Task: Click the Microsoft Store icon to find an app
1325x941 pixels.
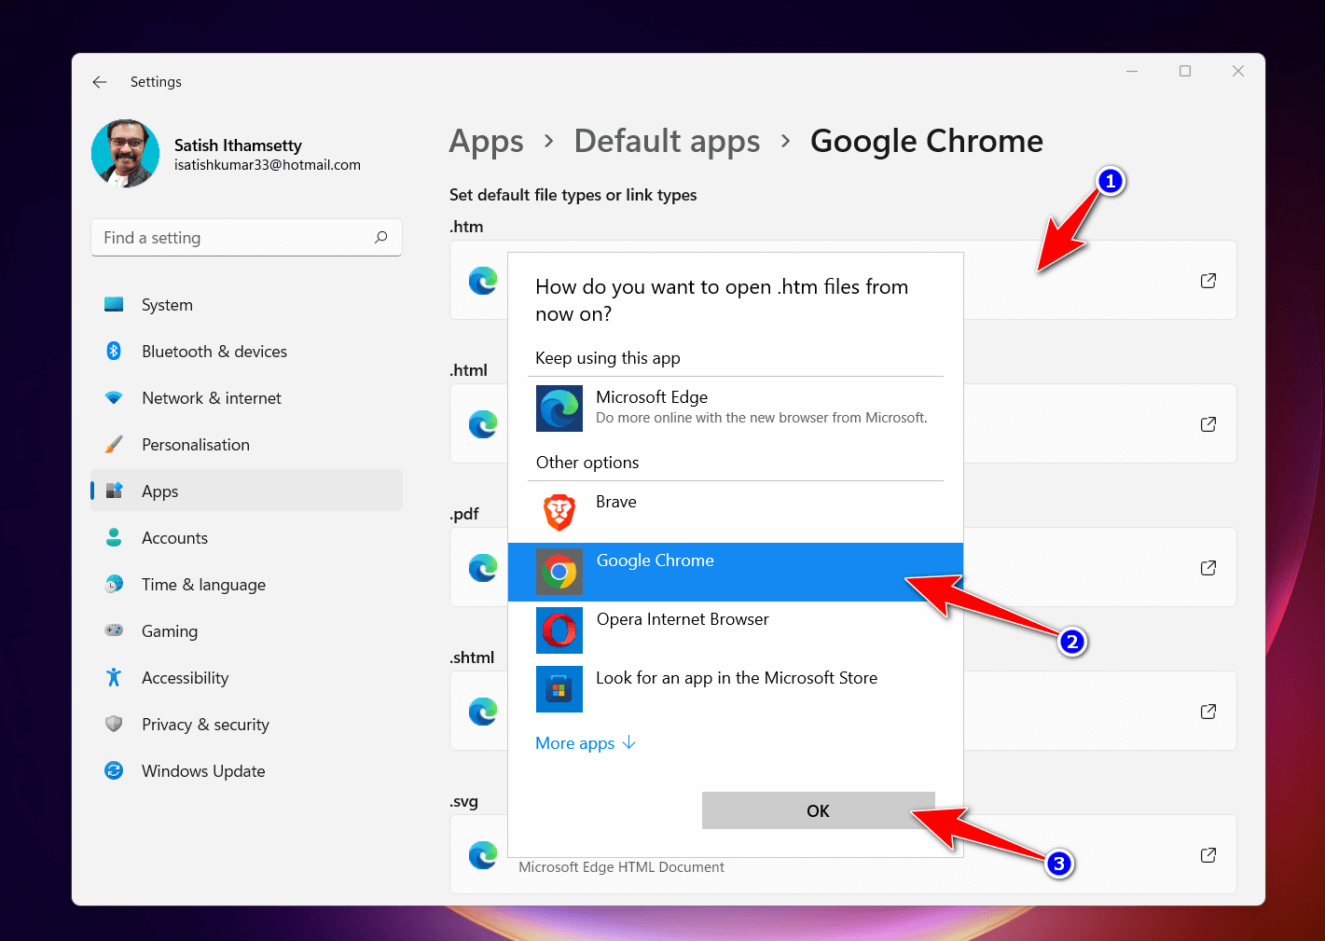Action: coord(559,689)
